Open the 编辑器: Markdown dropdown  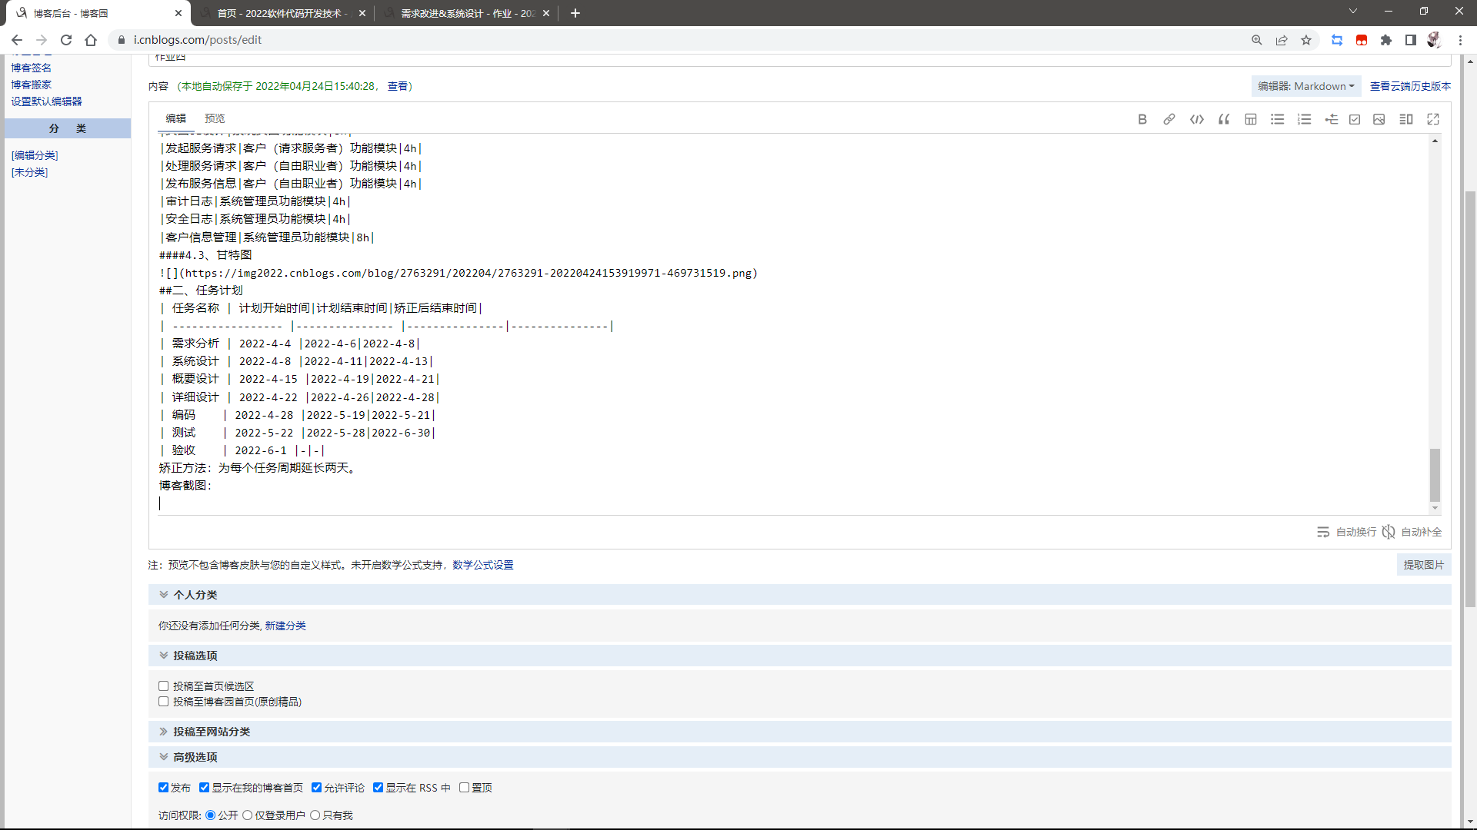coord(1305,86)
